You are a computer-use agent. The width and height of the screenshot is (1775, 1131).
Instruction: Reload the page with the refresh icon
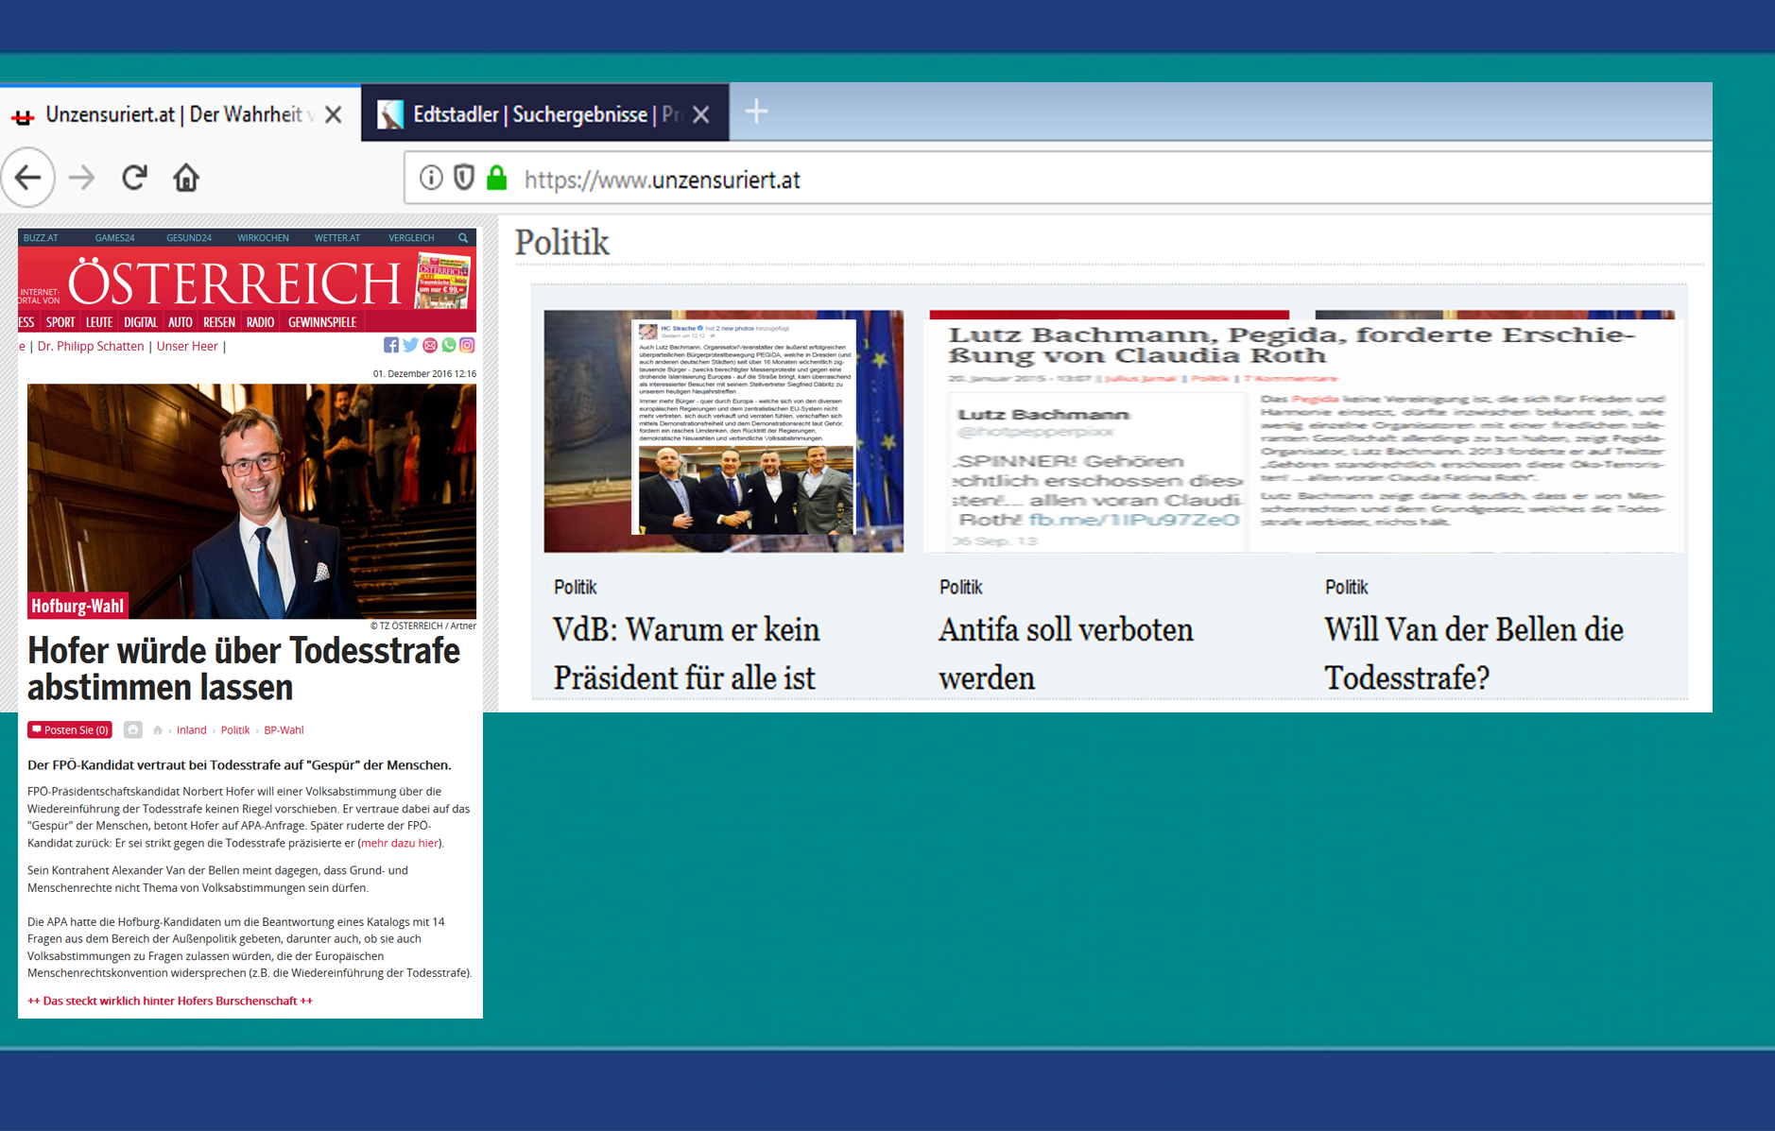tap(134, 178)
